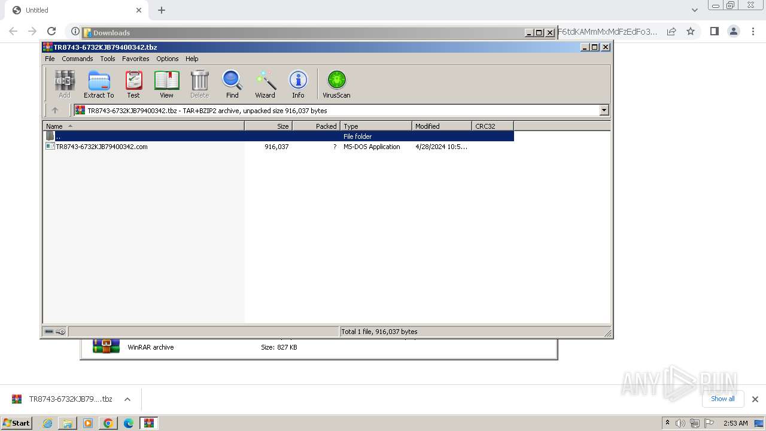
Task: Open the Favorites menu
Action: coord(136,59)
